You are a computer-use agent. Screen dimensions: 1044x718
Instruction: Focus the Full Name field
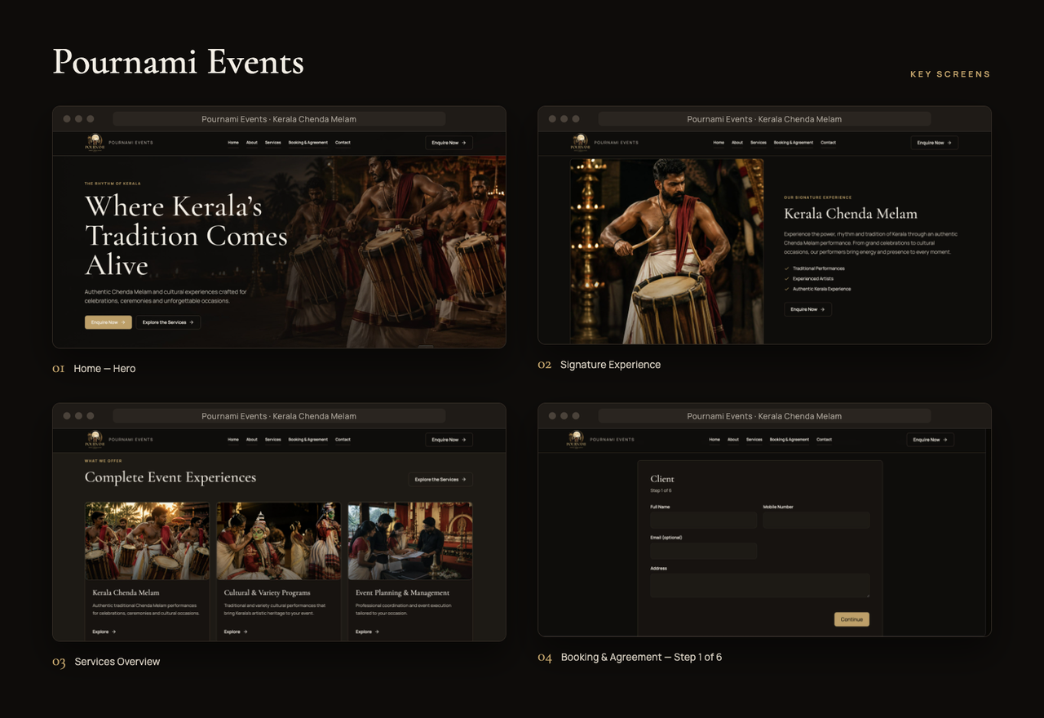[x=703, y=520]
